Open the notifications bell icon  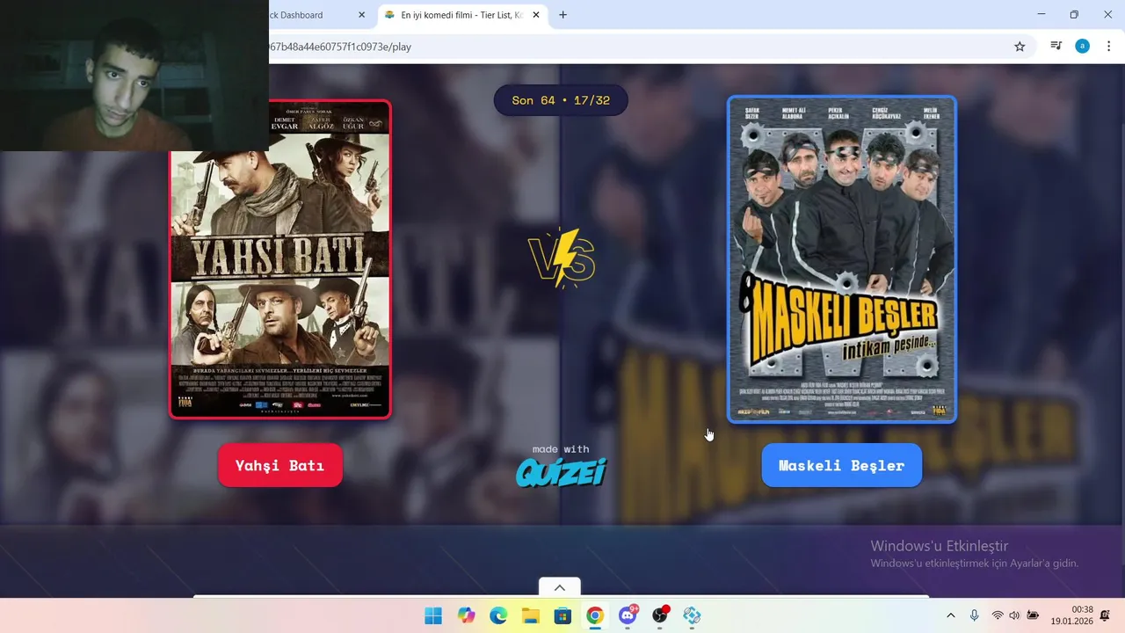(1105, 615)
